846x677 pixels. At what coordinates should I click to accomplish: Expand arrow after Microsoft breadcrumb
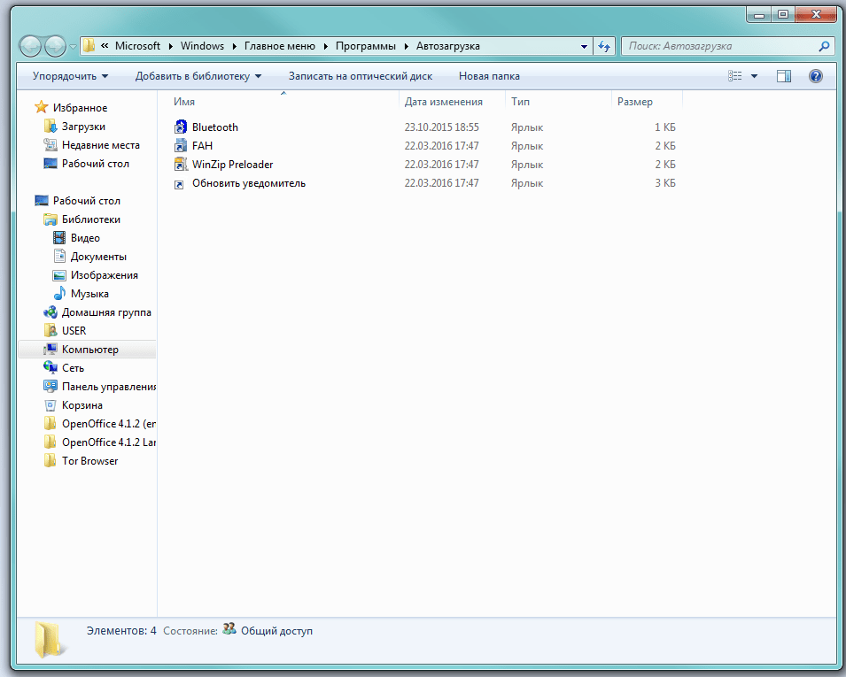coord(170,46)
